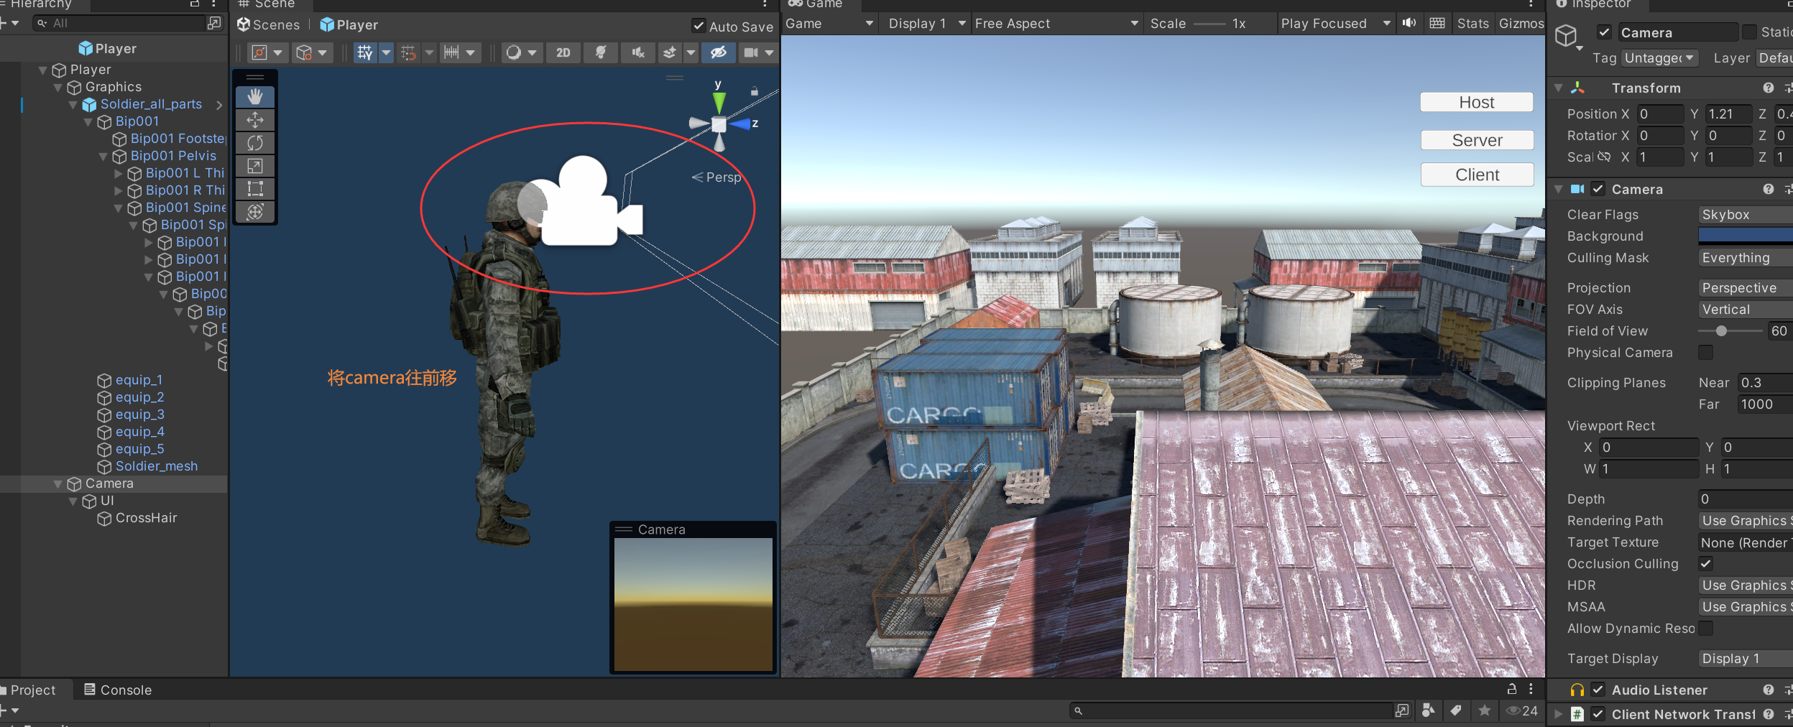Adjust the Game view Scale slider
Screen dimensions: 1793x727
click(1209, 24)
